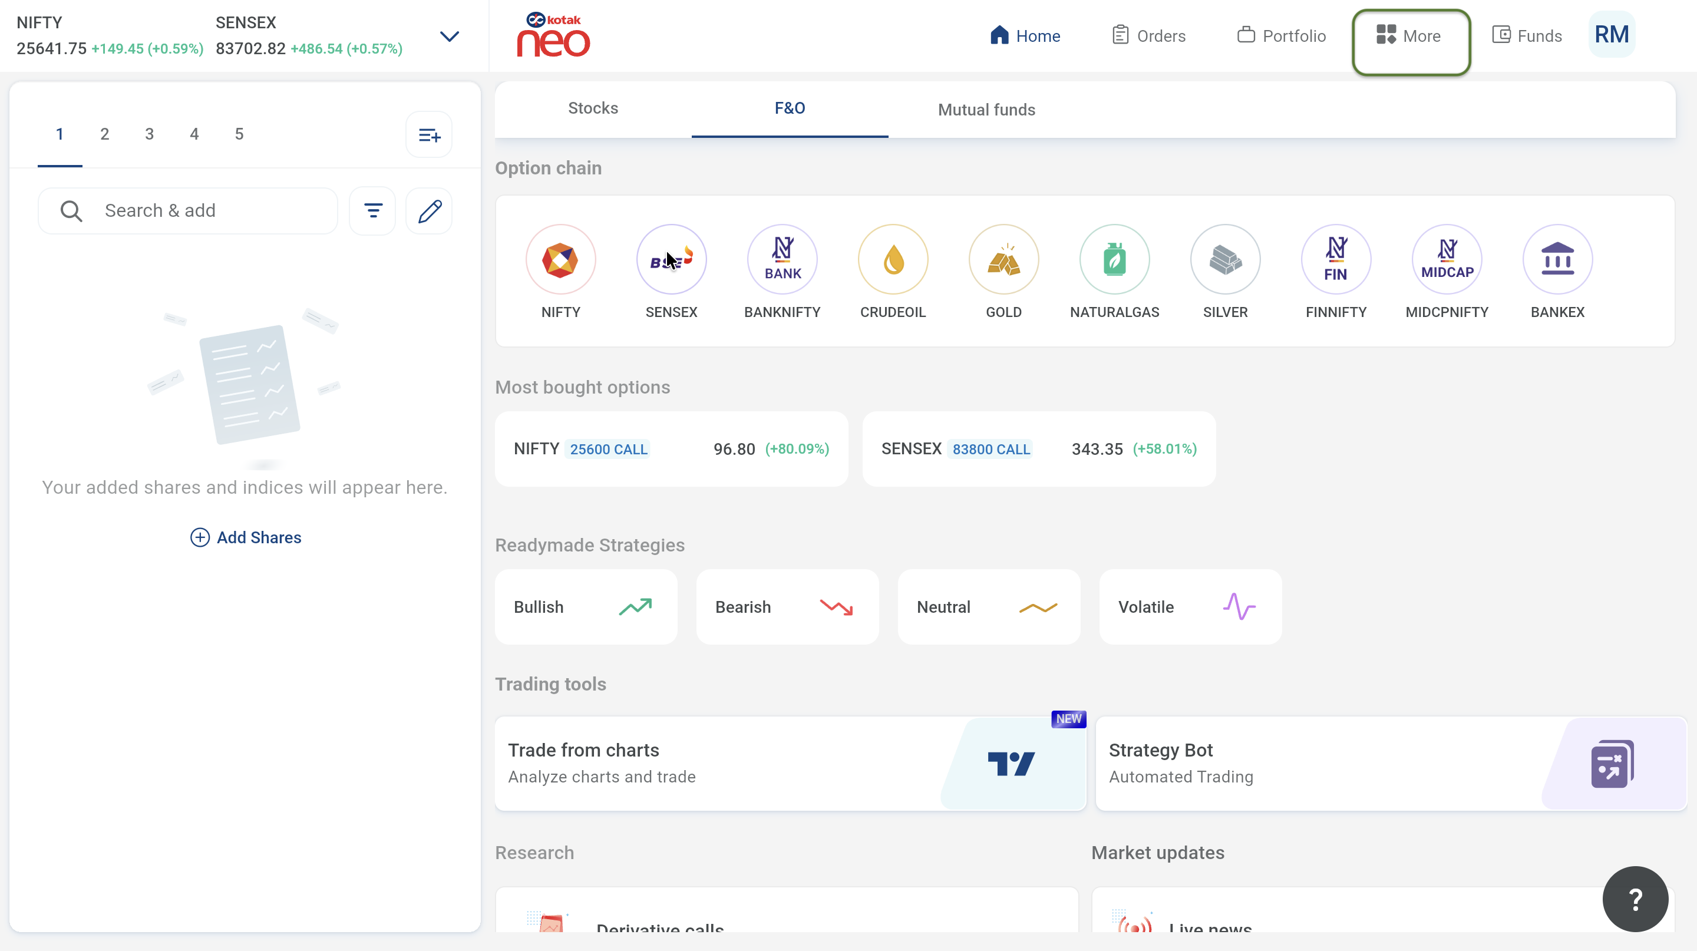The image size is (1697, 951).
Task: Select watchlist number 3
Action: (150, 134)
